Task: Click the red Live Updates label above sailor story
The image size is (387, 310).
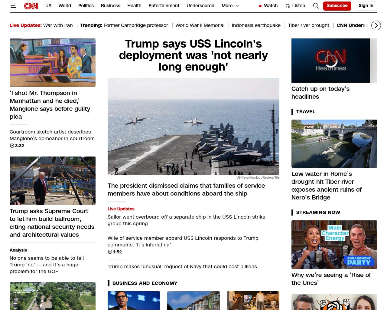Action: (121, 209)
